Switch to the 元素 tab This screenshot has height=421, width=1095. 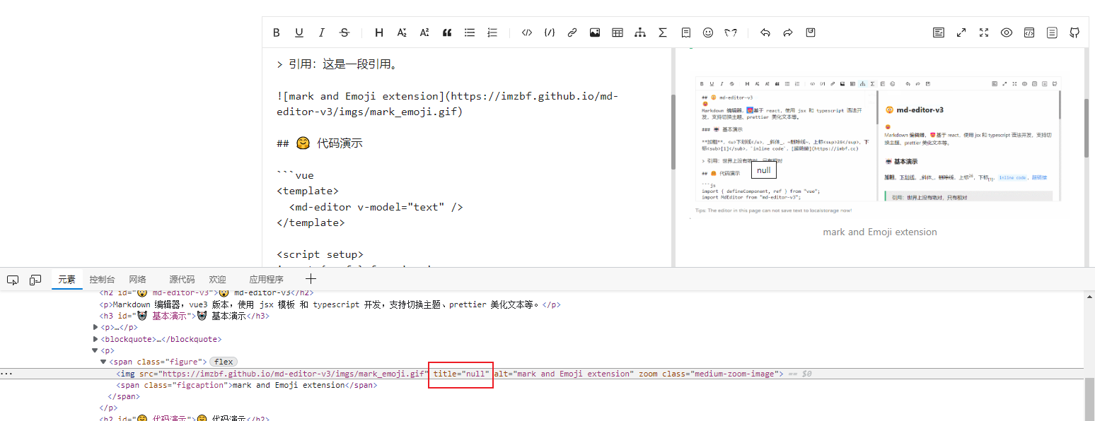coord(66,280)
